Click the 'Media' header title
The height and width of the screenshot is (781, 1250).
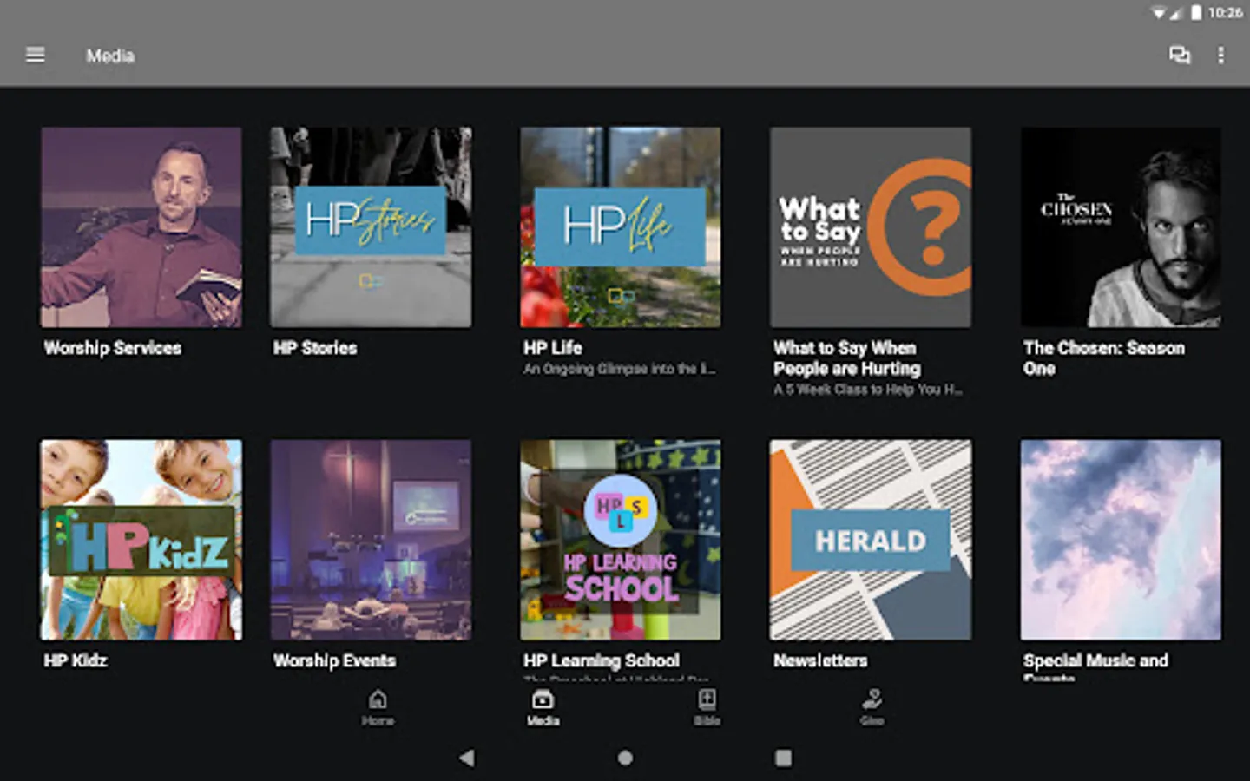click(110, 56)
